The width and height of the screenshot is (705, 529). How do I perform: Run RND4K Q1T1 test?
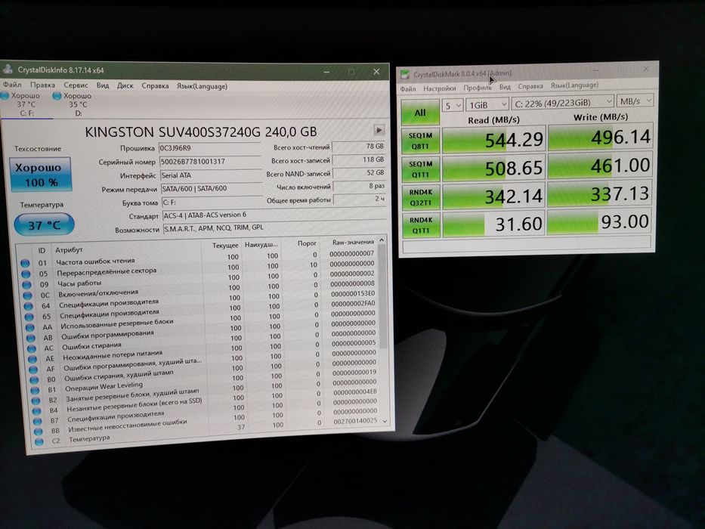click(x=422, y=225)
